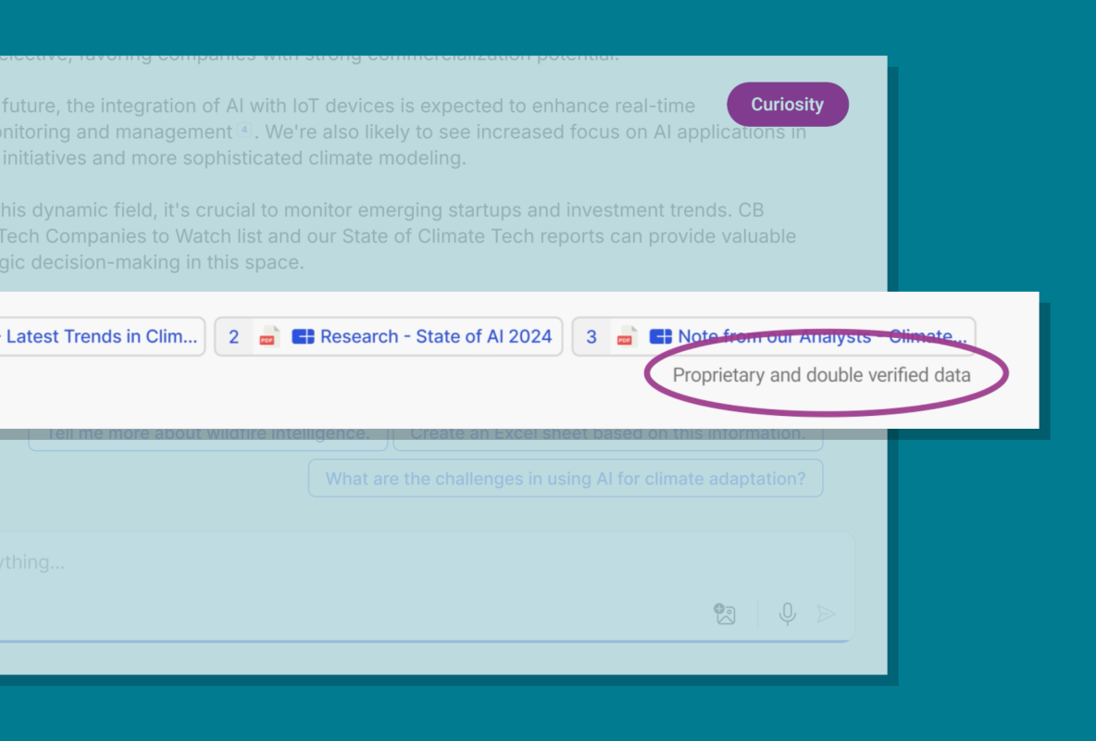Click the image upload icon
The image size is (1096, 741).
(725, 614)
